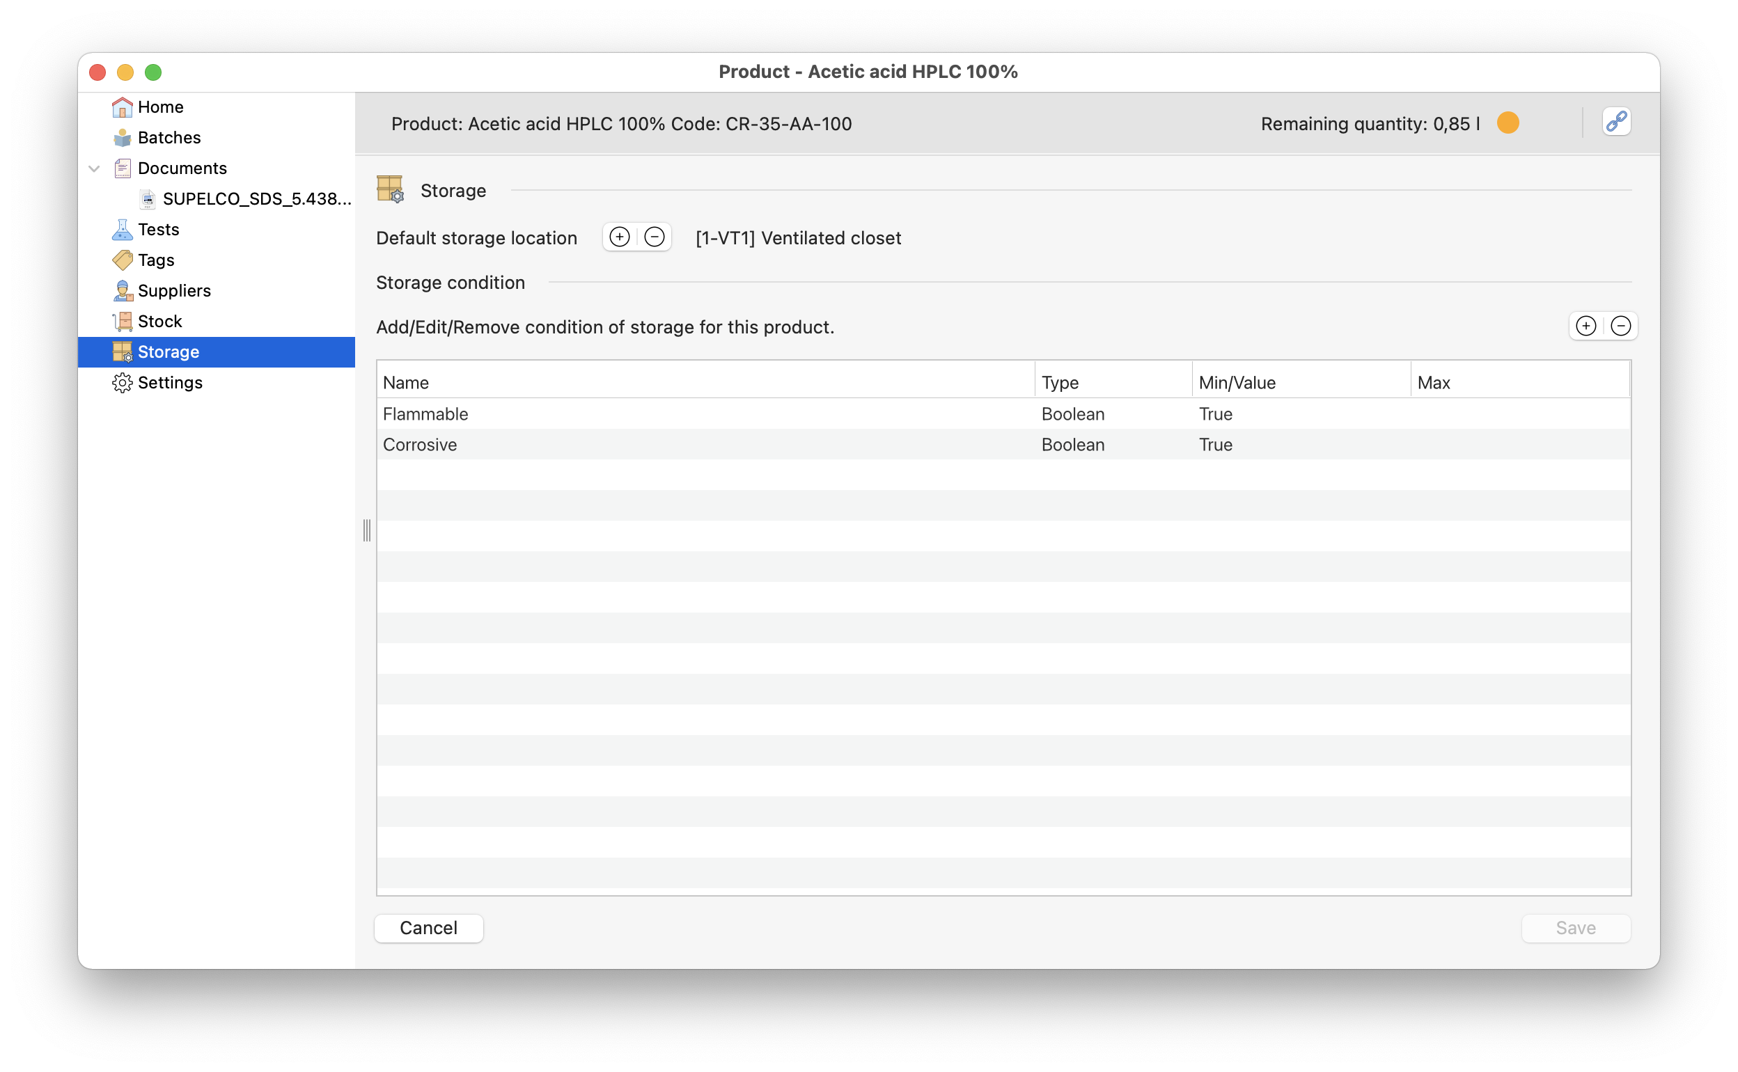
Task: Go to the Tags section
Action: pyautogui.click(x=156, y=260)
